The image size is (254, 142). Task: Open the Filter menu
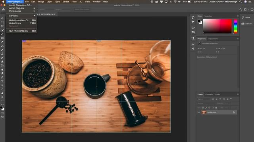coord(74,2)
